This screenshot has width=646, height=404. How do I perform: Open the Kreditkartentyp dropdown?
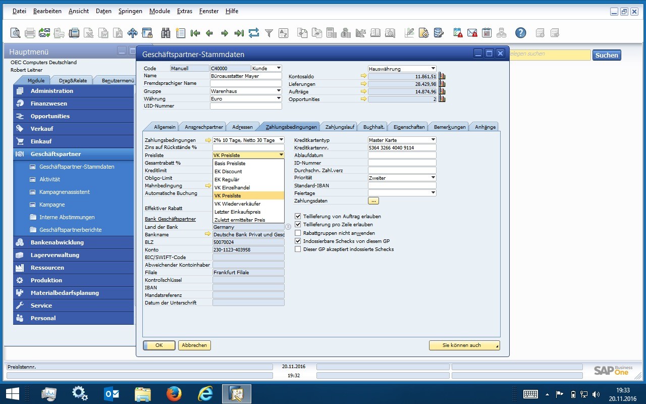tap(433, 140)
